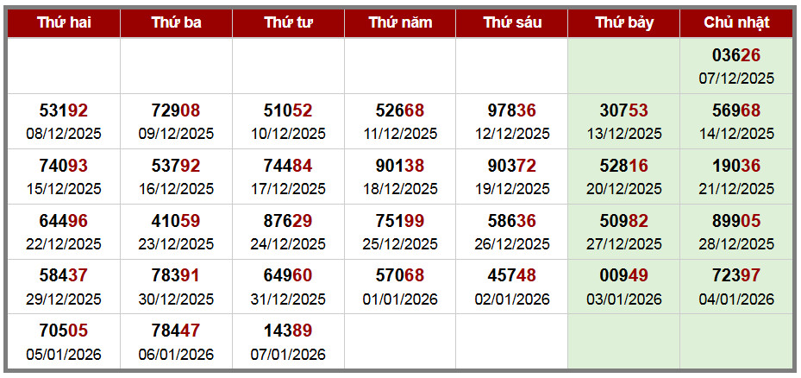The image size is (801, 378).
Task: Click the Thứ hai column header
Action: [64, 23]
